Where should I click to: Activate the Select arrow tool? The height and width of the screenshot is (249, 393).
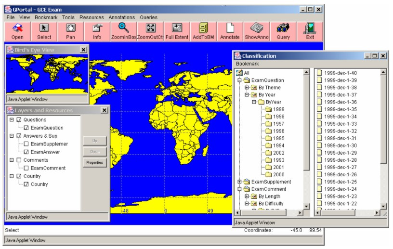pyautogui.click(x=44, y=31)
